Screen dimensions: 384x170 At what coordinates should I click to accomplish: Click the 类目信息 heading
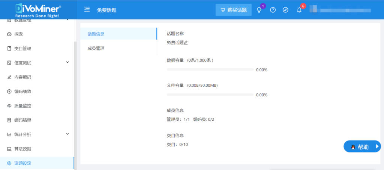(175, 135)
